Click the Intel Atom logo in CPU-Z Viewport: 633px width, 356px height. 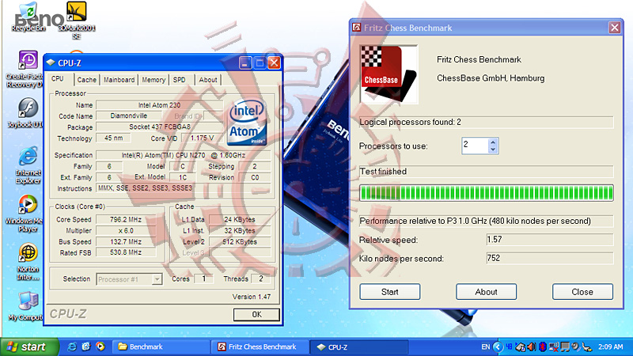click(247, 123)
